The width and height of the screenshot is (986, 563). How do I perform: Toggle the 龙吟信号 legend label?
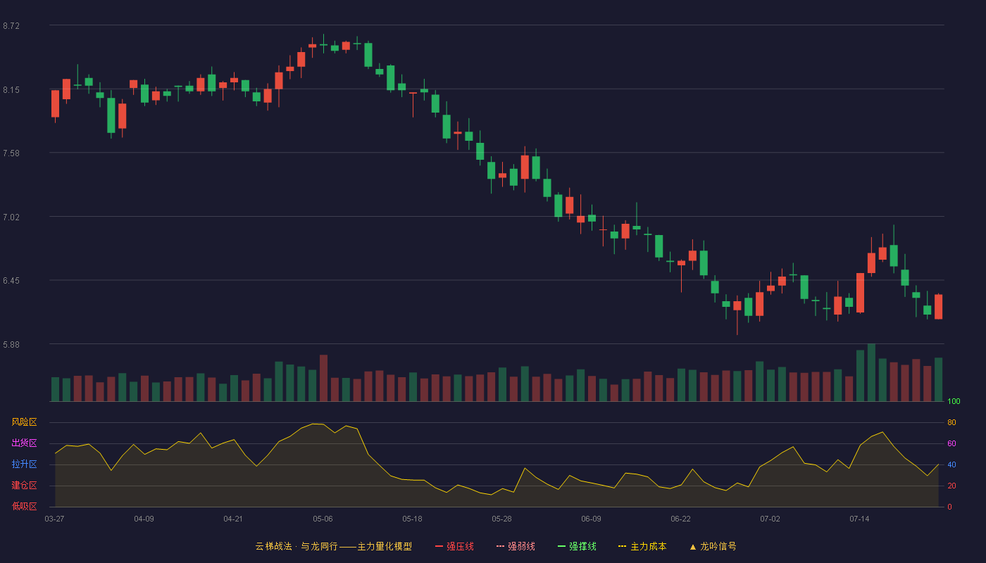(718, 546)
